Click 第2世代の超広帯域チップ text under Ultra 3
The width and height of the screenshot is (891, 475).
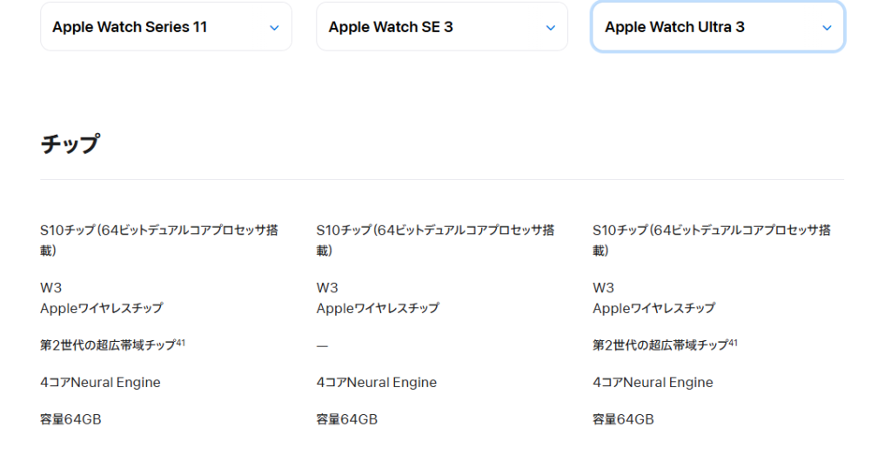click(x=660, y=345)
